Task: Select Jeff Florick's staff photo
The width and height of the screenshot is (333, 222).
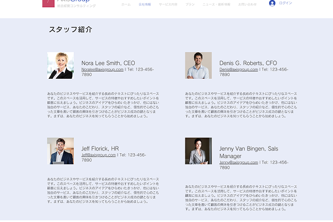Action: tap(60, 151)
